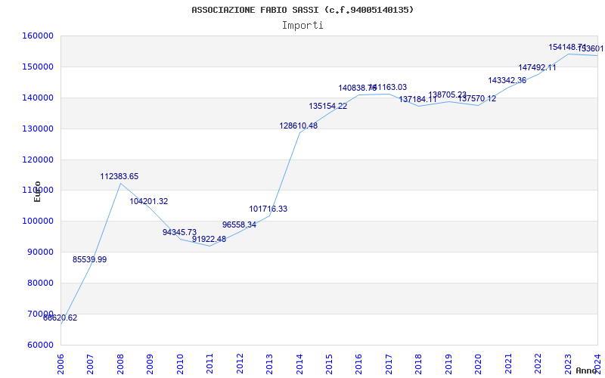This screenshot has width=605, height=378.
Task: Click the x-axis year 2008
Action: (120, 364)
